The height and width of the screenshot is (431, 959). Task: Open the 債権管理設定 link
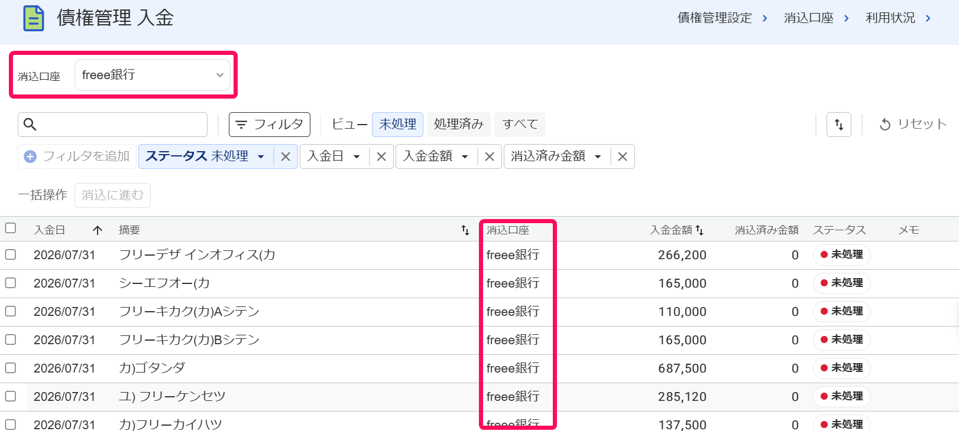715,18
